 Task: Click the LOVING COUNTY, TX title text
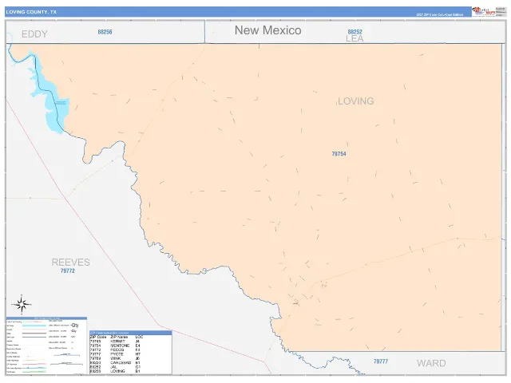point(31,12)
